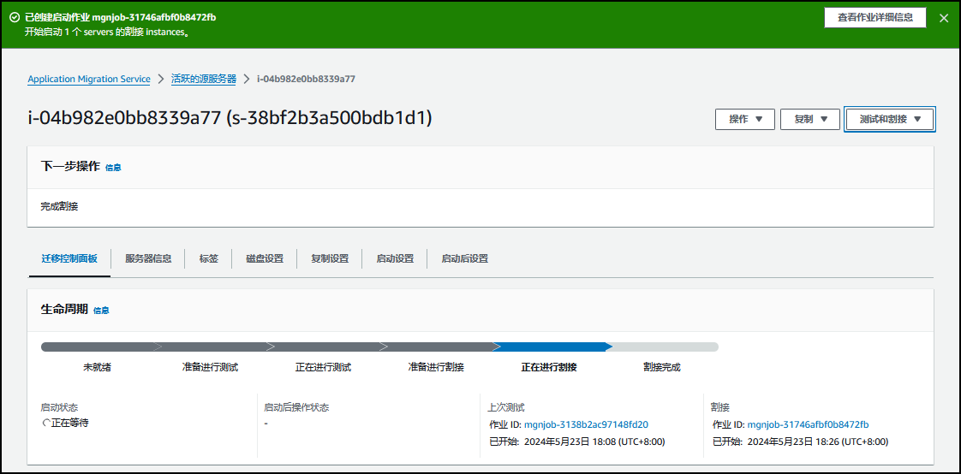This screenshot has height=474, width=961.
Task: Open Application Migration Service breadcrumb
Action: 89,79
